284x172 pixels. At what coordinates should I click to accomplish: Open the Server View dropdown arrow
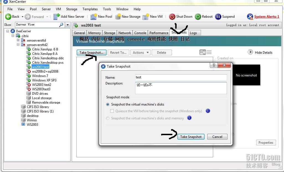coord(68,25)
